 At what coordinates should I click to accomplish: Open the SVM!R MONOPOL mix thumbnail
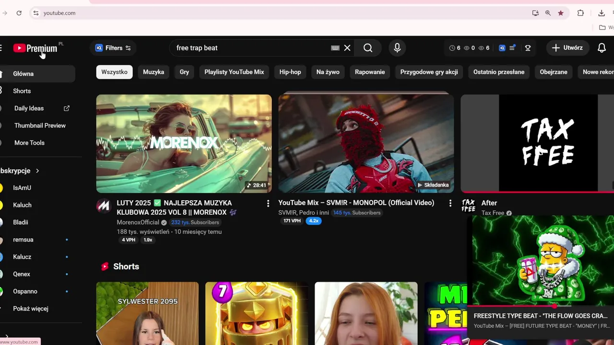coord(366,143)
